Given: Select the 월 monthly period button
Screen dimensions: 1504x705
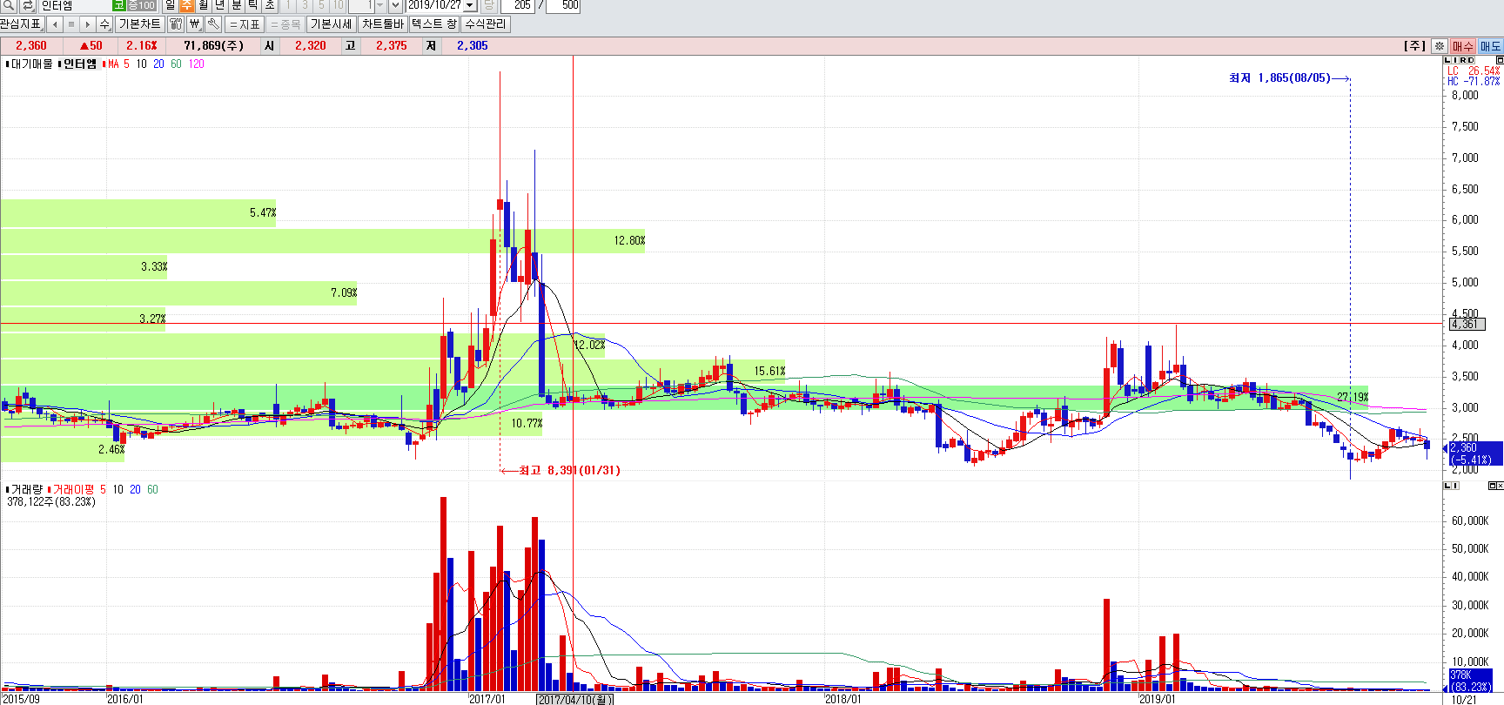Looking at the screenshot, I should click(203, 5).
